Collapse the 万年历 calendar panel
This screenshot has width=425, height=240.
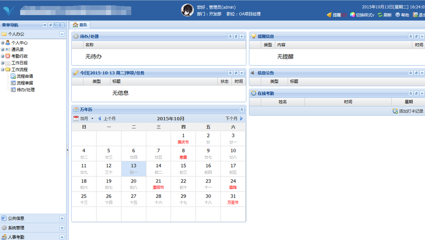[242, 109]
